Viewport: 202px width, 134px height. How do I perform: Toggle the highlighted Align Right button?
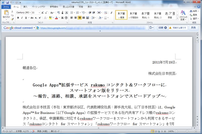(80, 18)
